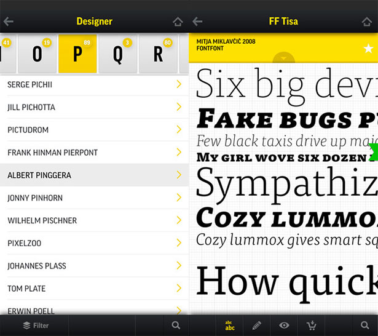Select the letter Q tab

coord(118,54)
